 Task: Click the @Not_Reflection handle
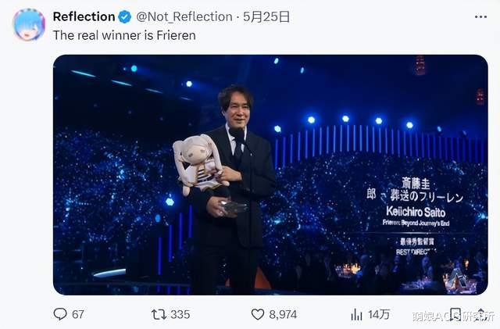184,16
